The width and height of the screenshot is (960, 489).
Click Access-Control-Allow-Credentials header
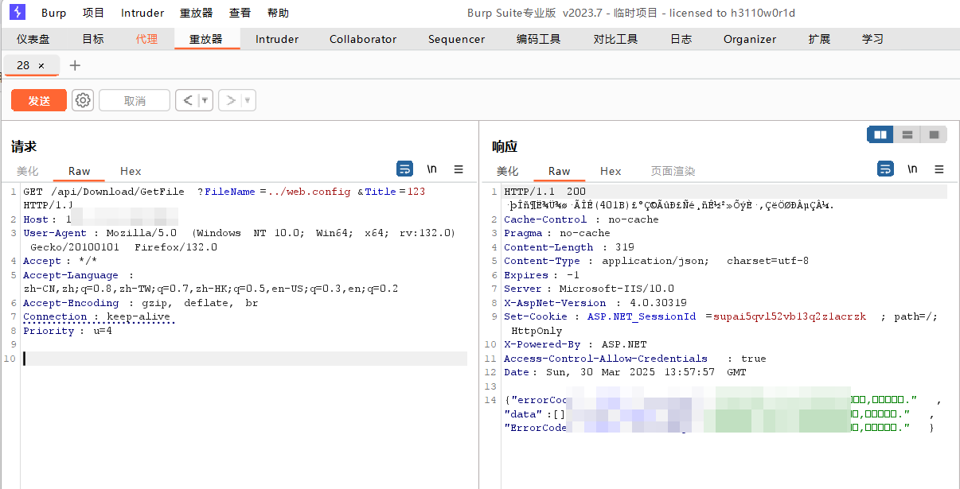coord(606,359)
